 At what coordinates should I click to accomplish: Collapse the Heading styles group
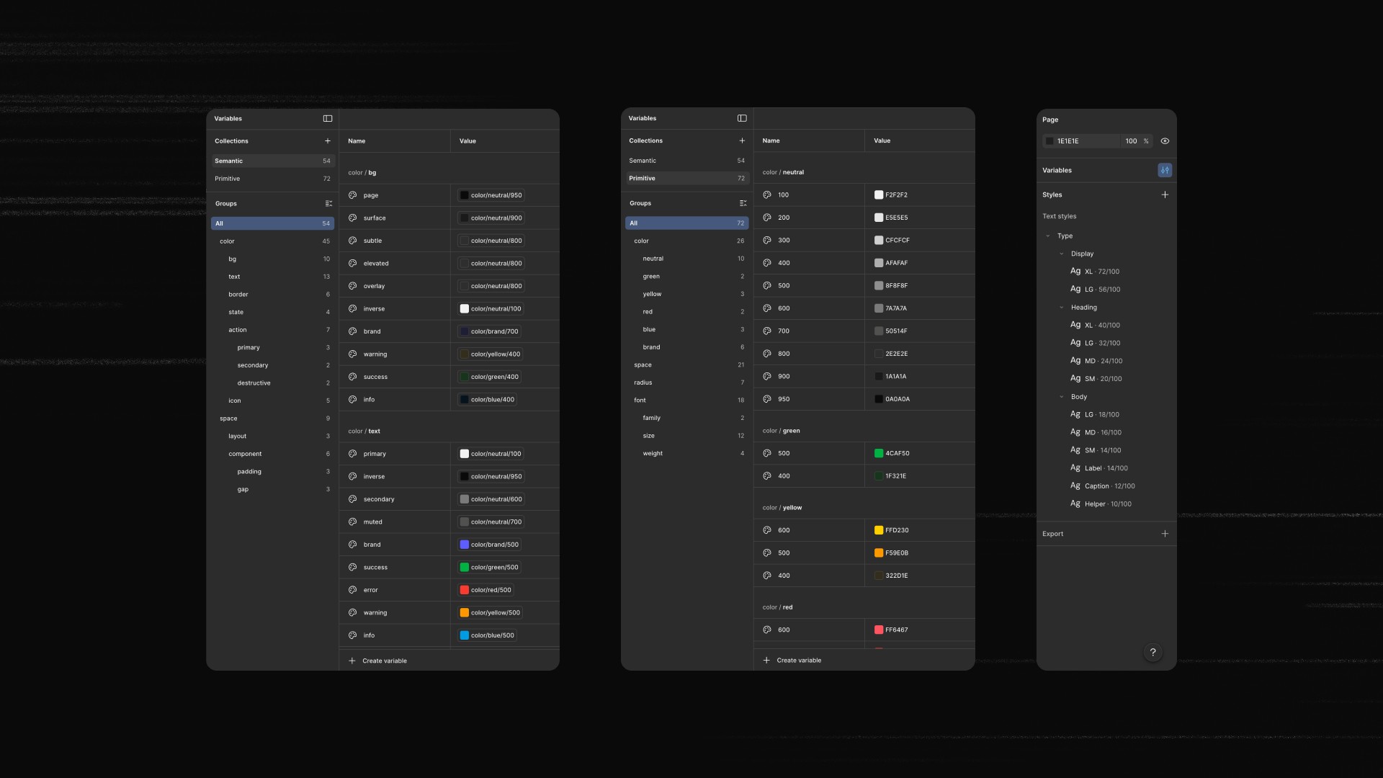tap(1062, 308)
